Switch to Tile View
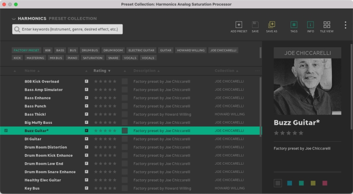This screenshot has width=353, height=194. point(326,25)
